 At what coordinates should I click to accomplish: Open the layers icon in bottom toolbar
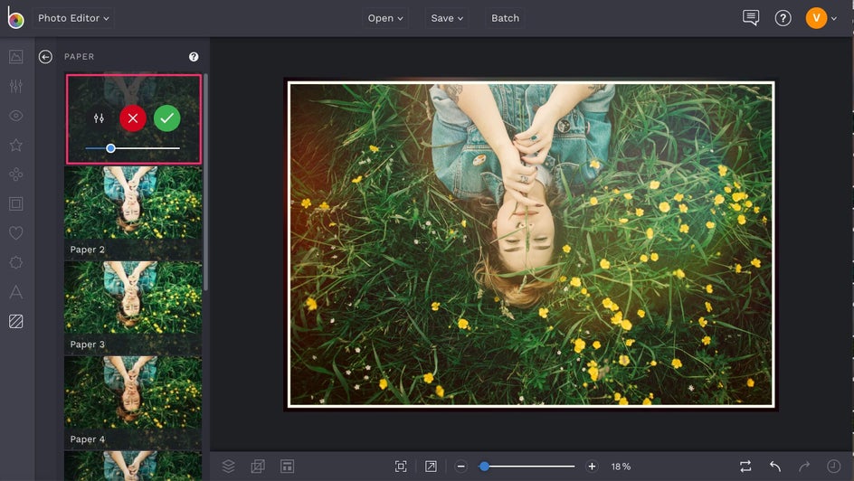229,466
